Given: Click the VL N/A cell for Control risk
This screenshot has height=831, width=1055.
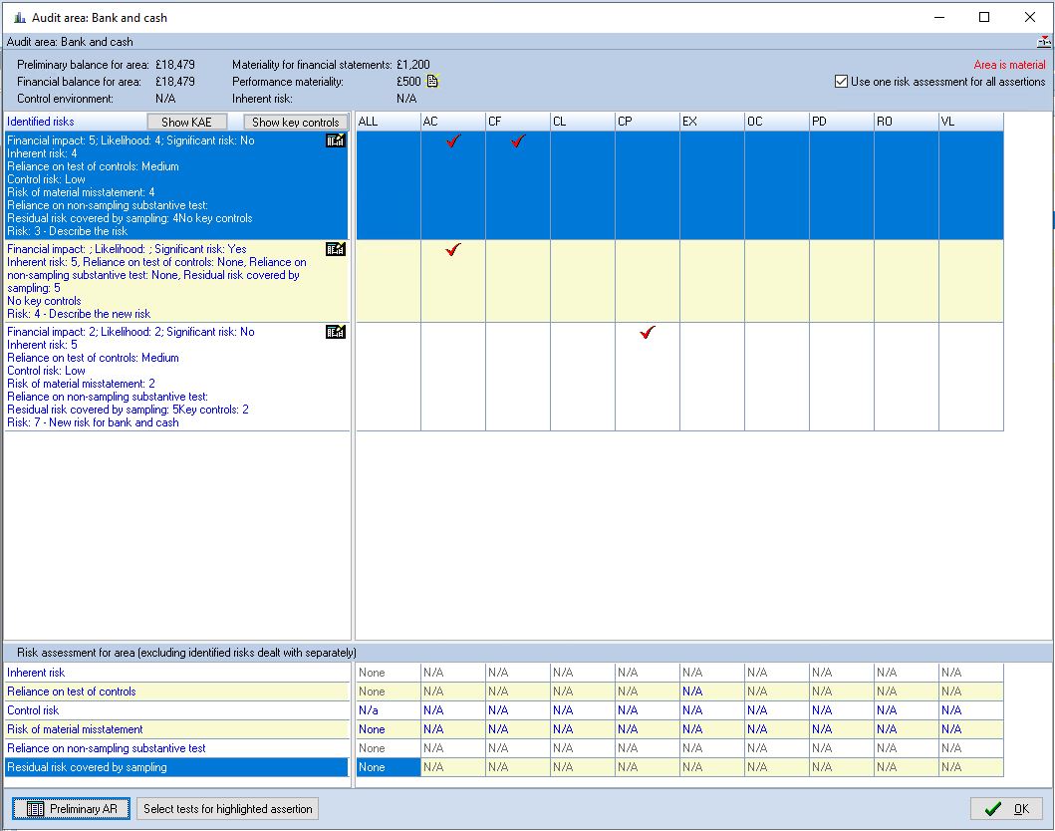Looking at the screenshot, I should (x=971, y=709).
